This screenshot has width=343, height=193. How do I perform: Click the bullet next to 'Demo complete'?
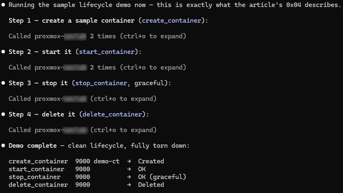tap(3, 146)
